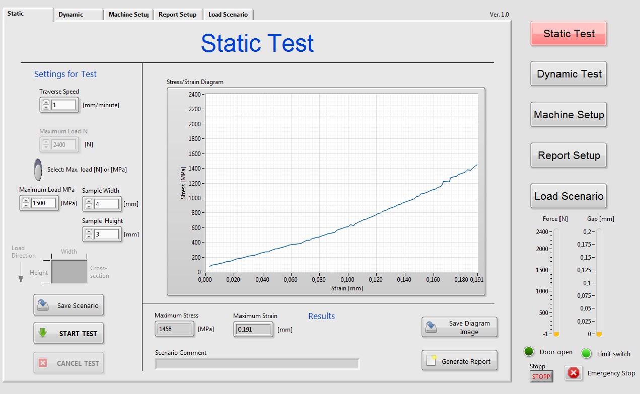Click the Scenario Comment text field
The height and width of the screenshot is (394, 640).
(x=257, y=364)
